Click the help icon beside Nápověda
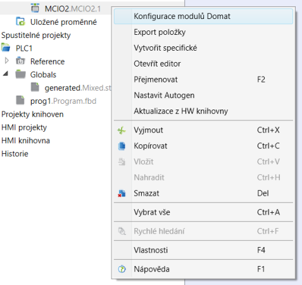 [122, 269]
